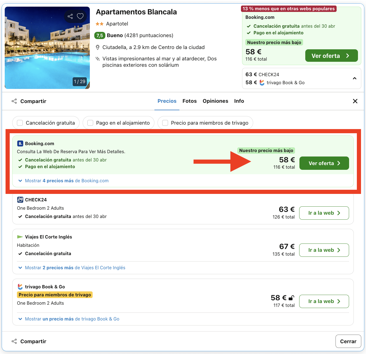Tick the Pago en el alojamiento checkbox
Screen dimensions: 366x354
90,123
